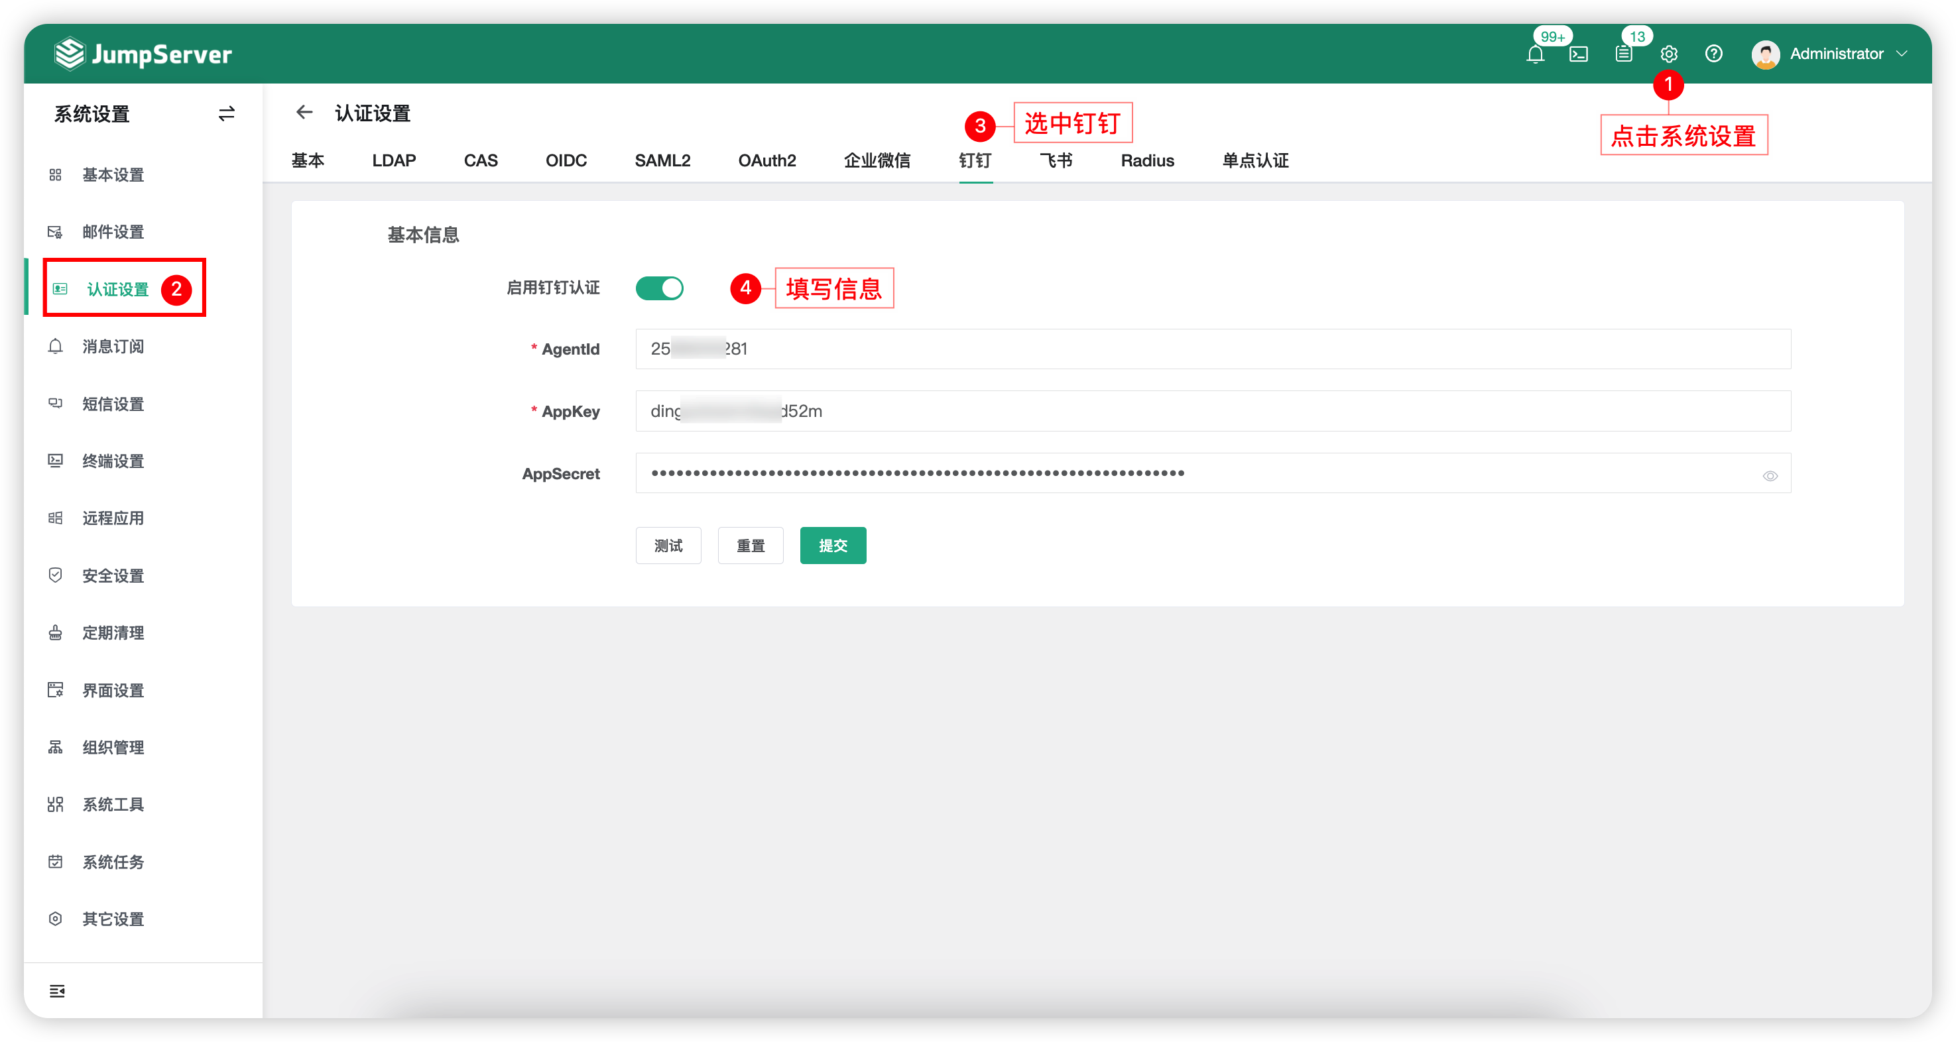The height and width of the screenshot is (1042, 1956).
Task: Click the 测试 test button
Action: point(668,546)
